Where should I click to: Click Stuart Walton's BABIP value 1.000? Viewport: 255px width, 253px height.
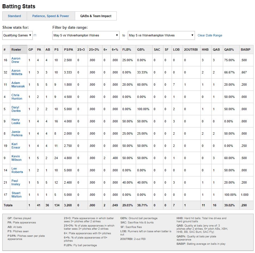coord(244,195)
